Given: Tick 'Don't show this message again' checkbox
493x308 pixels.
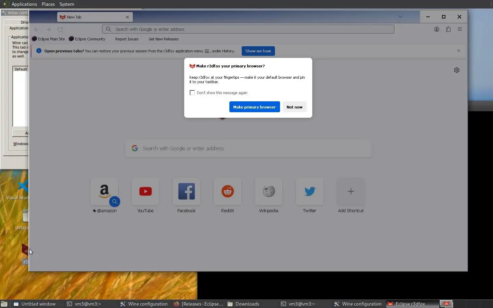Looking at the screenshot, I should click(x=192, y=93).
